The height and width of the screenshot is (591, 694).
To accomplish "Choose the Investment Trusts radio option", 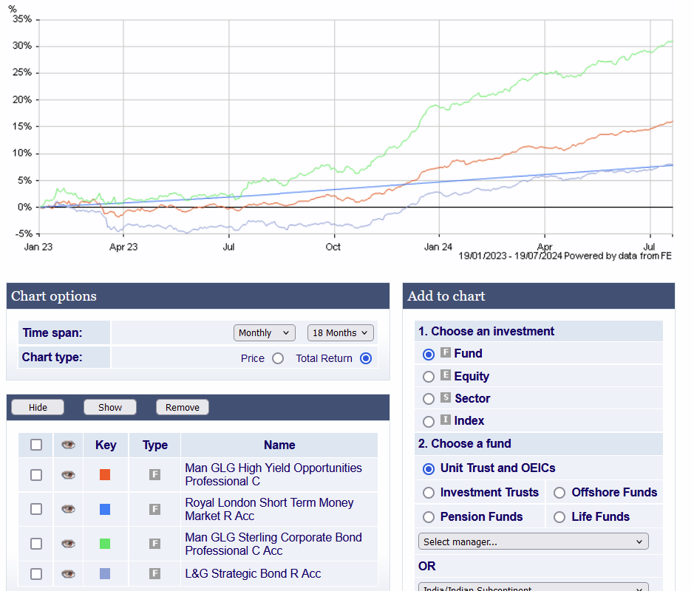I will coord(429,493).
